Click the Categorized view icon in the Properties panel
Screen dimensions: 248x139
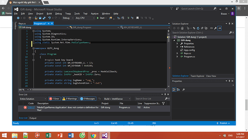click(174, 90)
